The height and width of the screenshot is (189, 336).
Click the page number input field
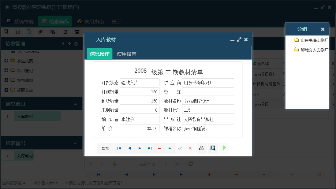pos(129,164)
